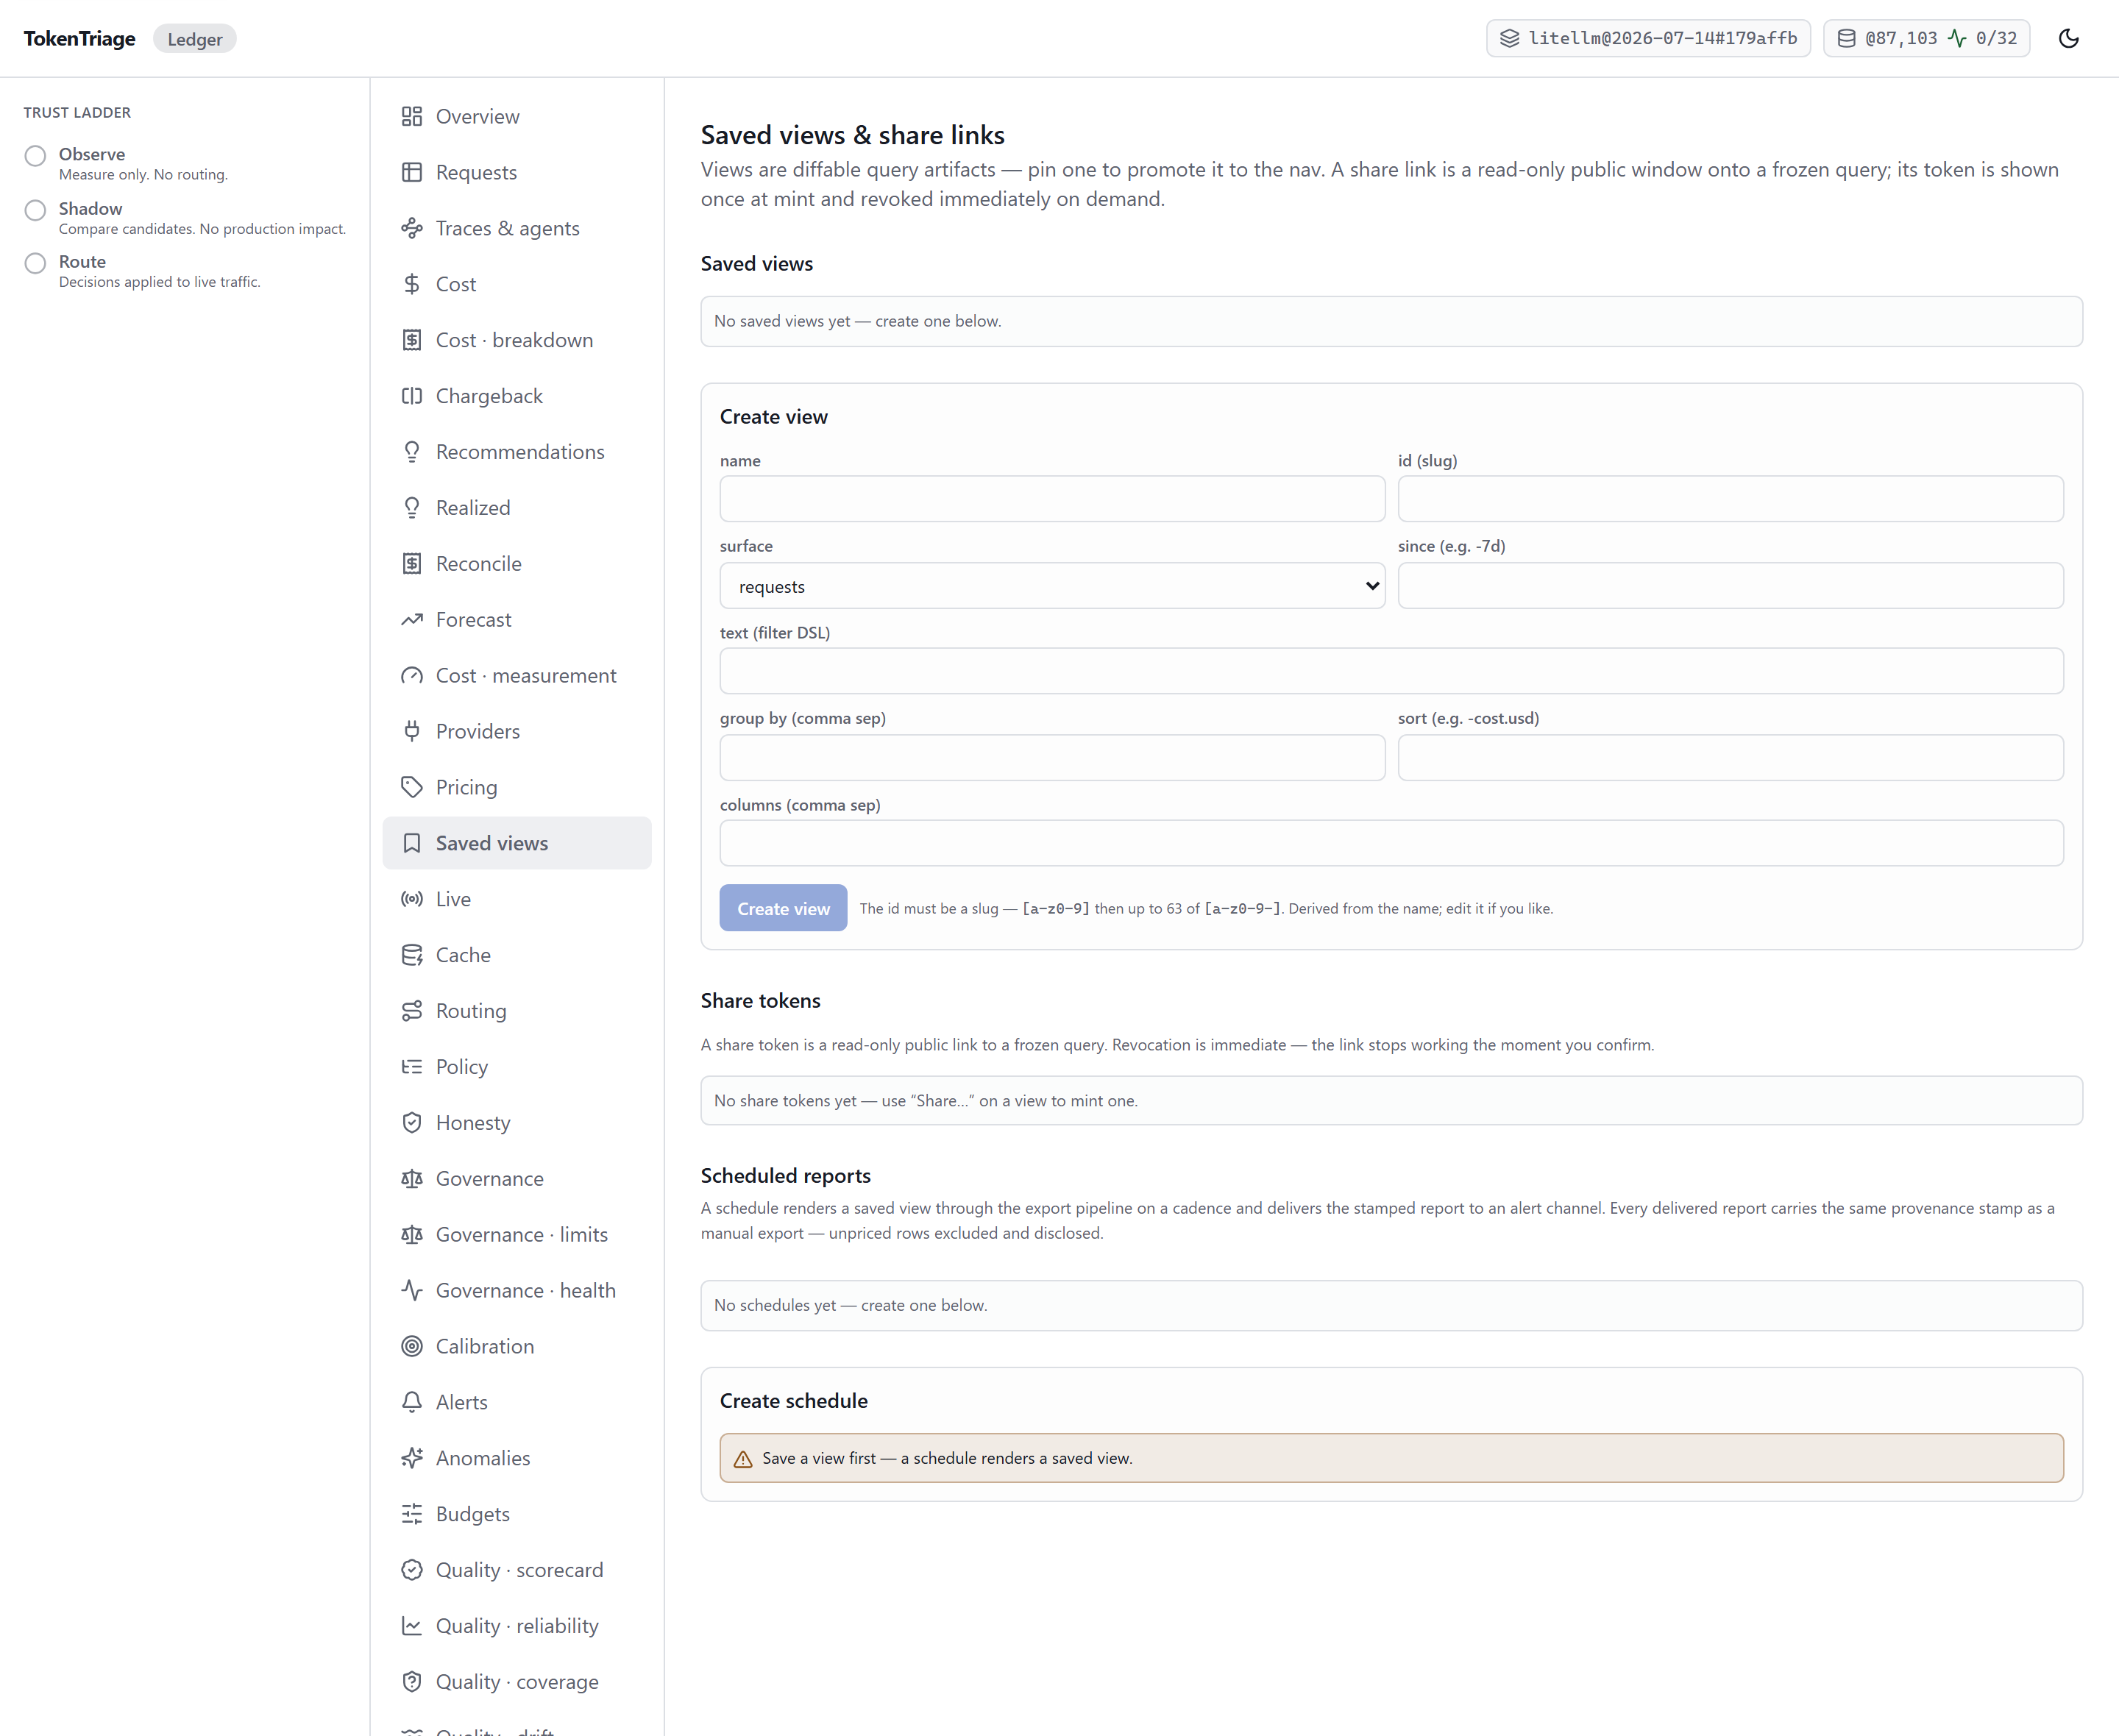Go to Governance · limits
Image resolution: width=2119 pixels, height=1736 pixels.
click(x=517, y=1235)
